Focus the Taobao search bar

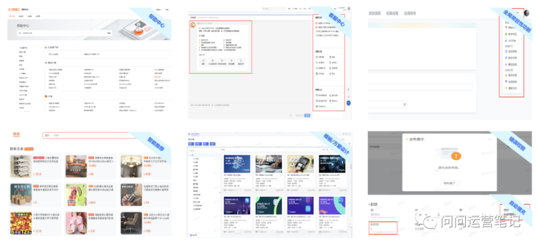point(90,136)
